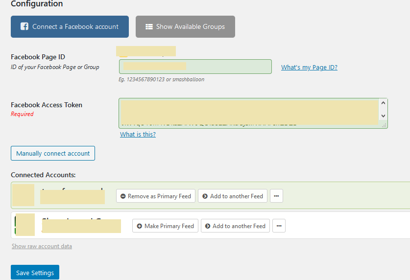
Task: Click the Save Settings button
Action: (35, 273)
